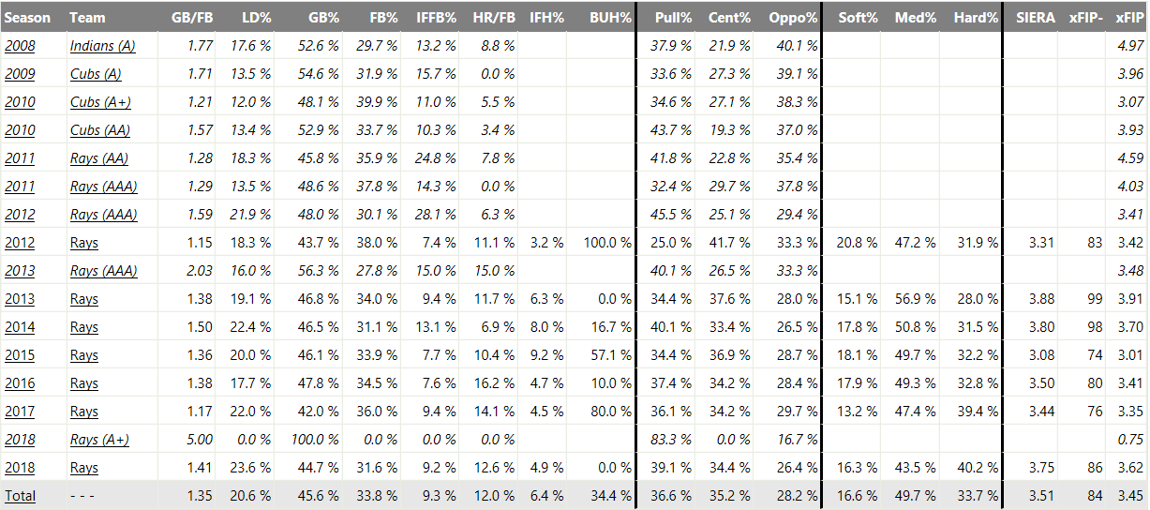Sort by the Oppo% column header
The height and width of the screenshot is (510, 1150).
(x=793, y=18)
